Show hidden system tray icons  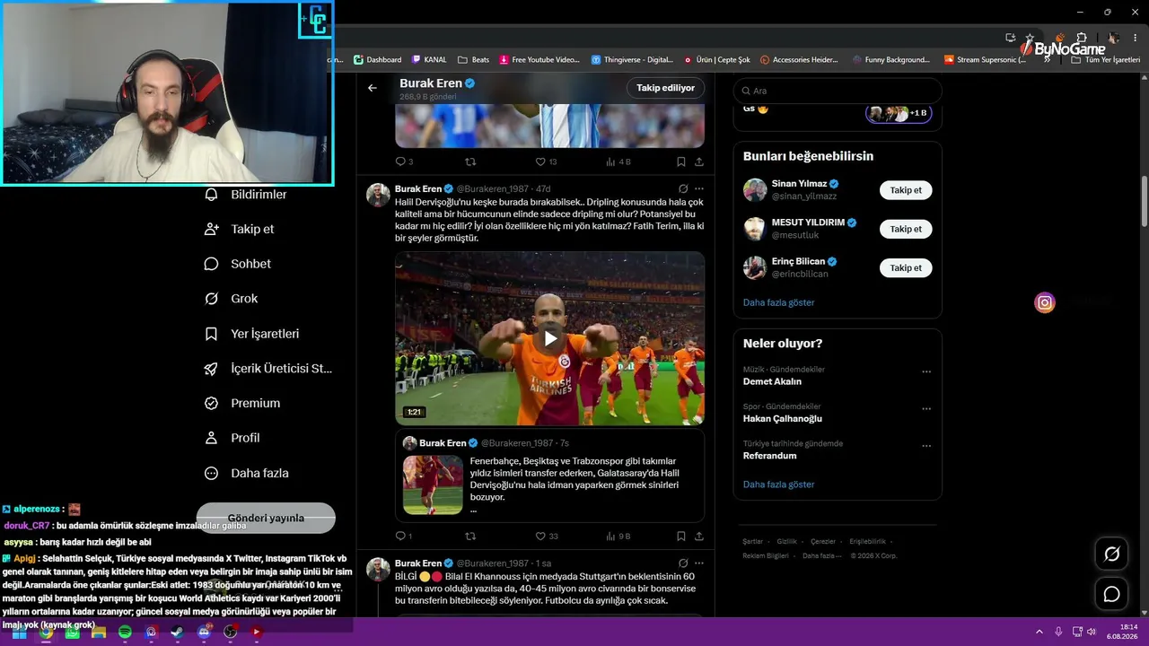(x=1039, y=632)
